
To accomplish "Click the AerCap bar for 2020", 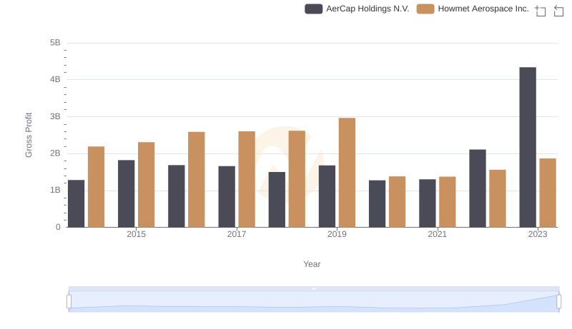I will 378,204.
